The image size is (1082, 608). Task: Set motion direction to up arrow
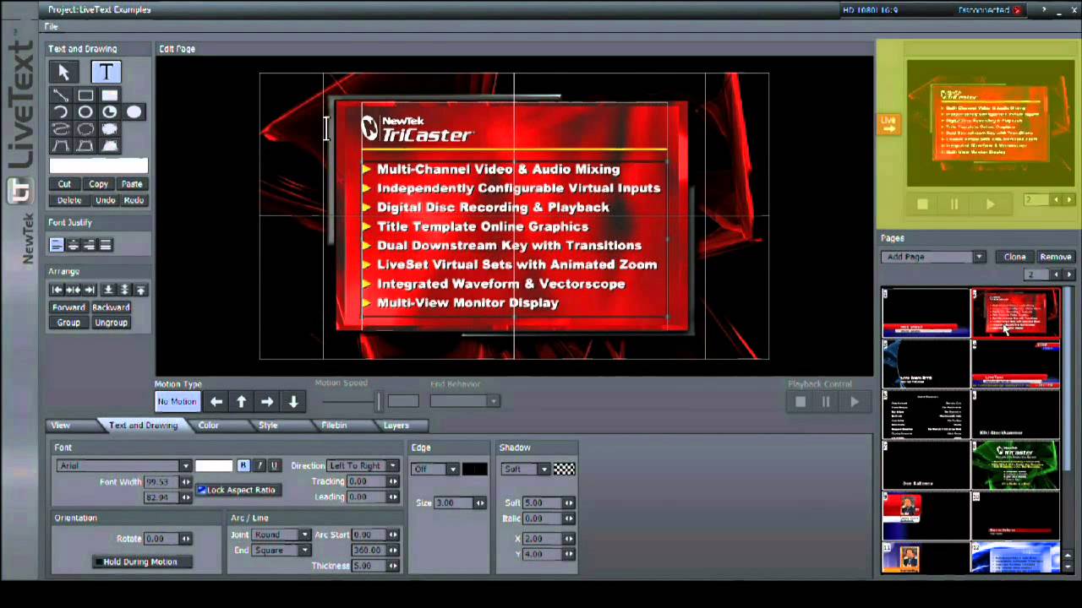coord(242,402)
